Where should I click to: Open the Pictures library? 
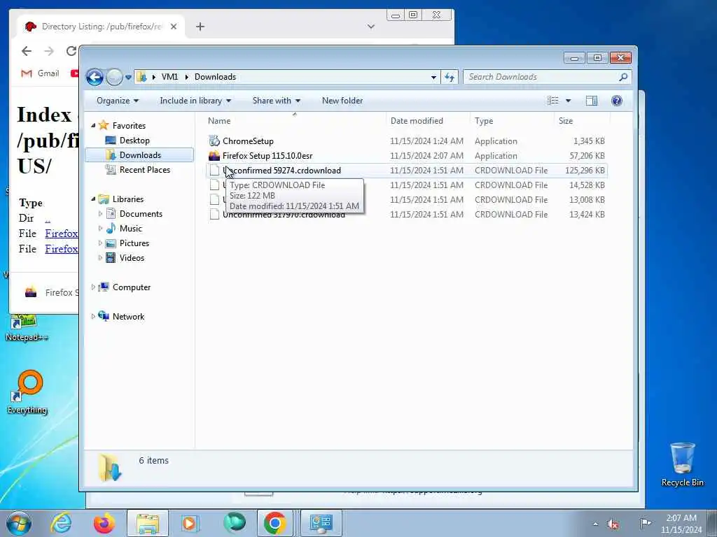(134, 243)
